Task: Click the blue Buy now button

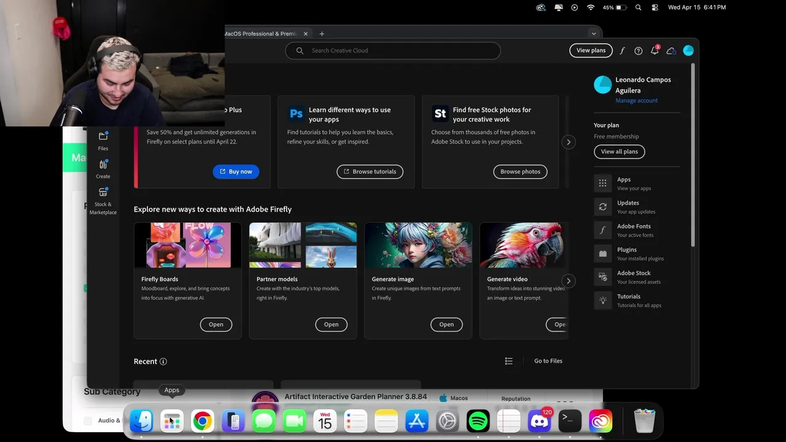Action: pos(236,172)
